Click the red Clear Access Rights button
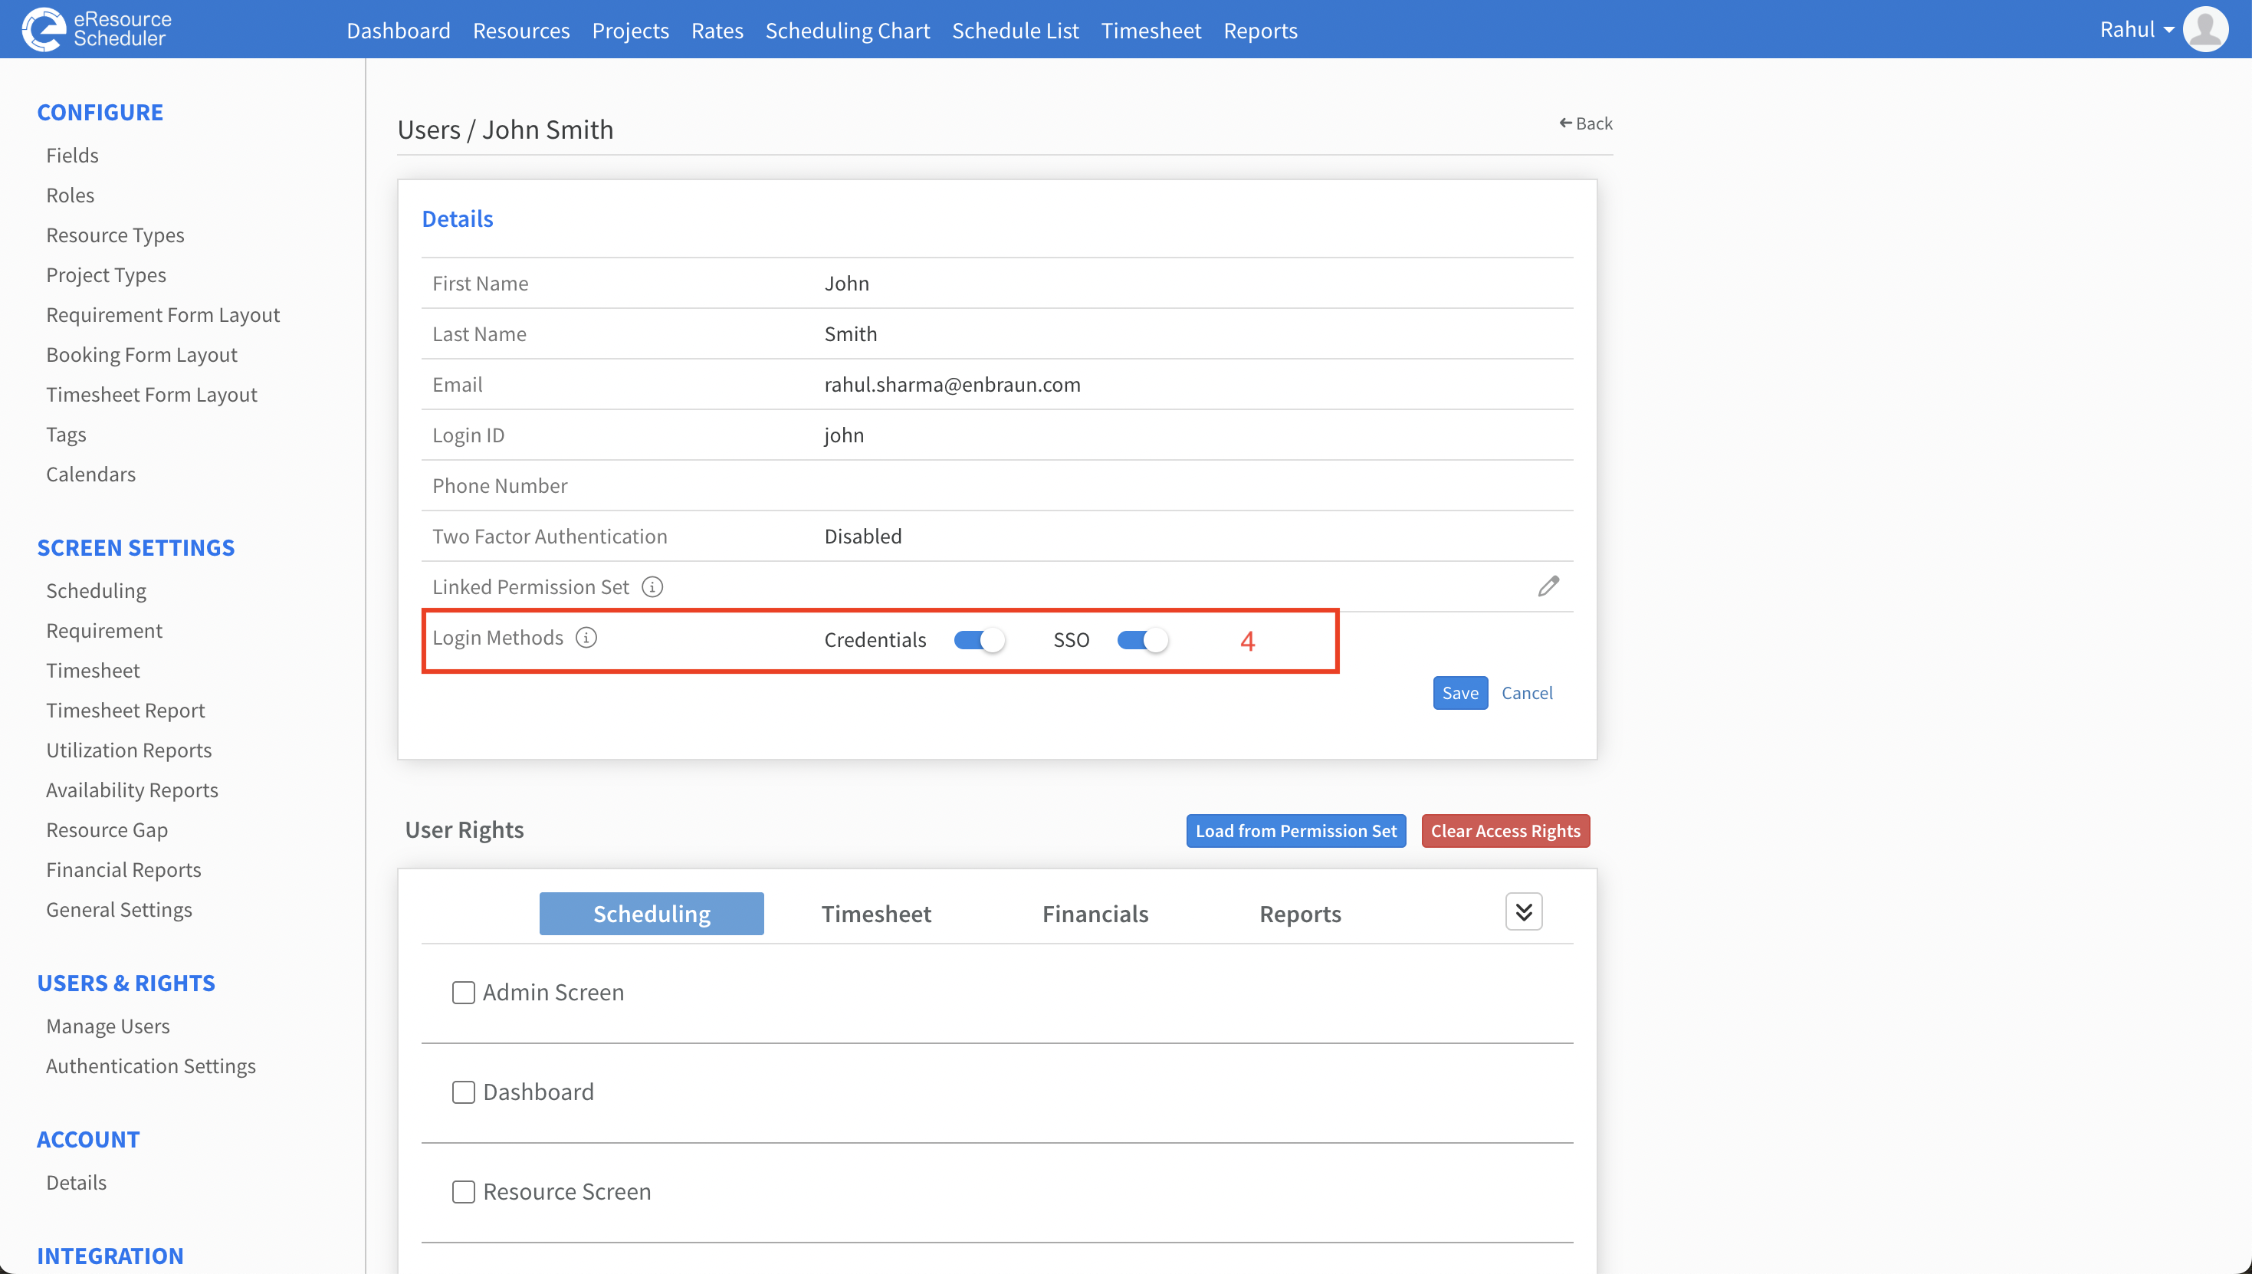The image size is (2252, 1274). 1505,831
